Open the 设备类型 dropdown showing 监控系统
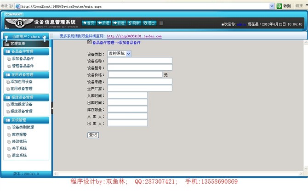 coord(119,54)
